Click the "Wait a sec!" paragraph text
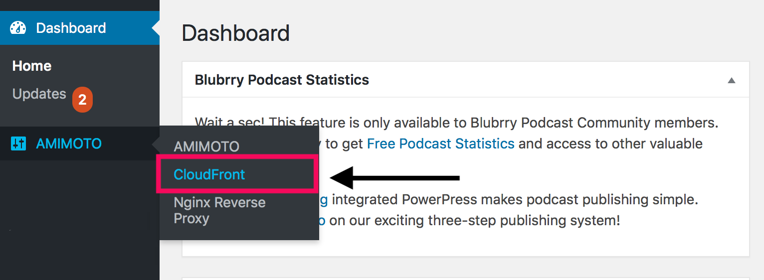Viewport: 764px width, 280px height. coord(499,123)
